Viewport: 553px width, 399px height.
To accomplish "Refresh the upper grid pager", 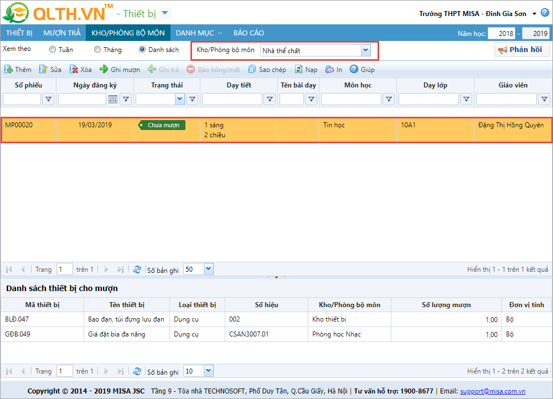I will click(x=137, y=270).
